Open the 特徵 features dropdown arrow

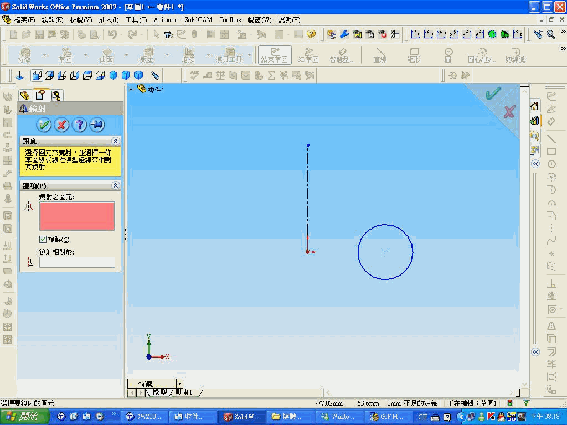(44, 55)
